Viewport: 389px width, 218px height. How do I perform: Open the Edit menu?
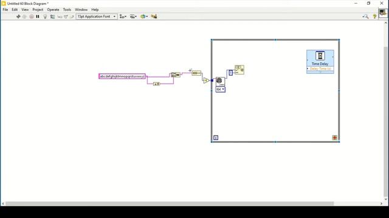[x=15, y=10]
